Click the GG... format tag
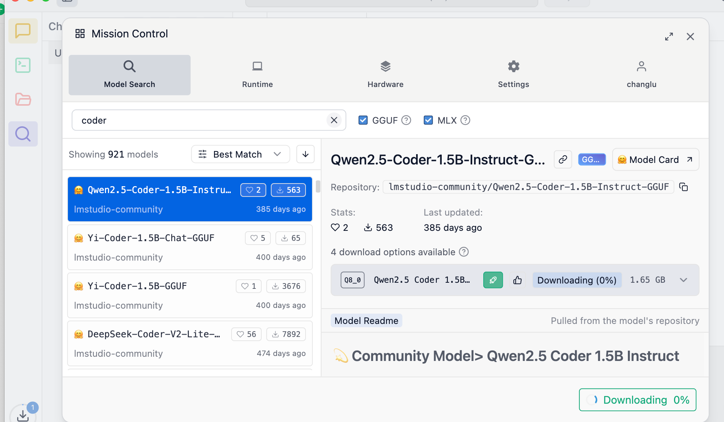Image resolution: width=724 pixels, height=422 pixels. pos(592,159)
